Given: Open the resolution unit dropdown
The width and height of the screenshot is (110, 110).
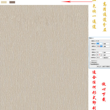Looking at the screenshot, I should coord(107,58).
